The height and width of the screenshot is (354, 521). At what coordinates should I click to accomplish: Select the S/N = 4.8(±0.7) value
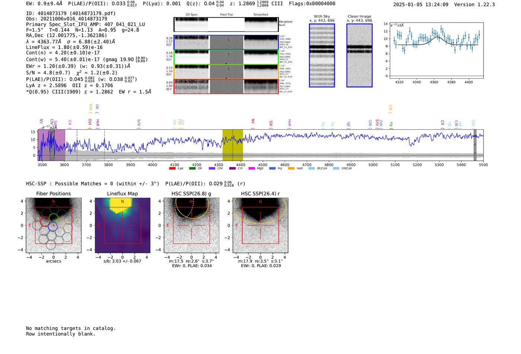[48, 73]
